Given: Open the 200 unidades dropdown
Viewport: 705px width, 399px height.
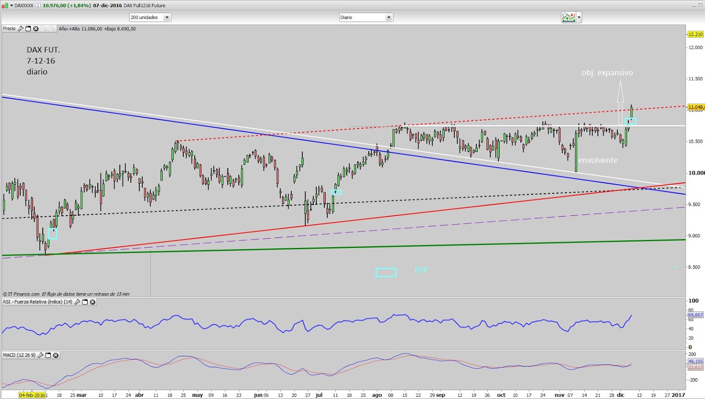Looking at the screenshot, I should click(x=150, y=17).
